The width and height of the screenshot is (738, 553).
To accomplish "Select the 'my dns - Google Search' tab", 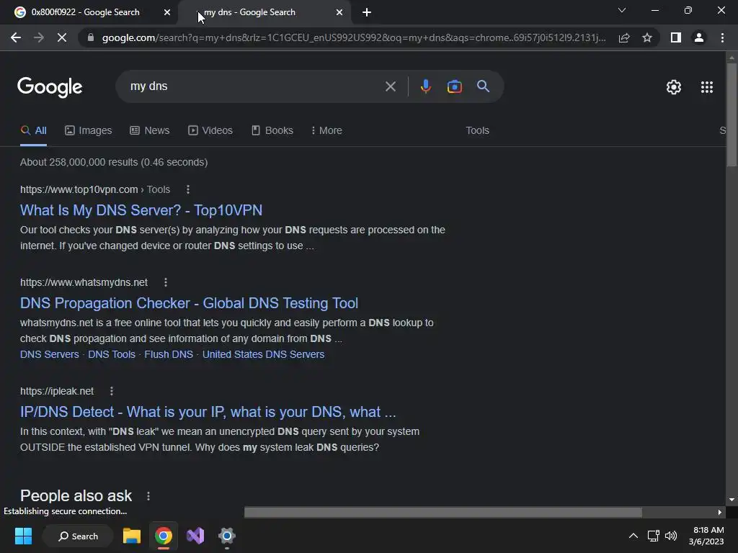I will click(x=265, y=12).
